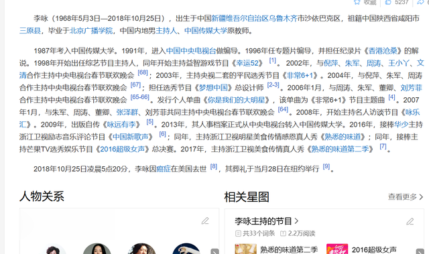Advance the related programs list next arrow

tap(420, 251)
